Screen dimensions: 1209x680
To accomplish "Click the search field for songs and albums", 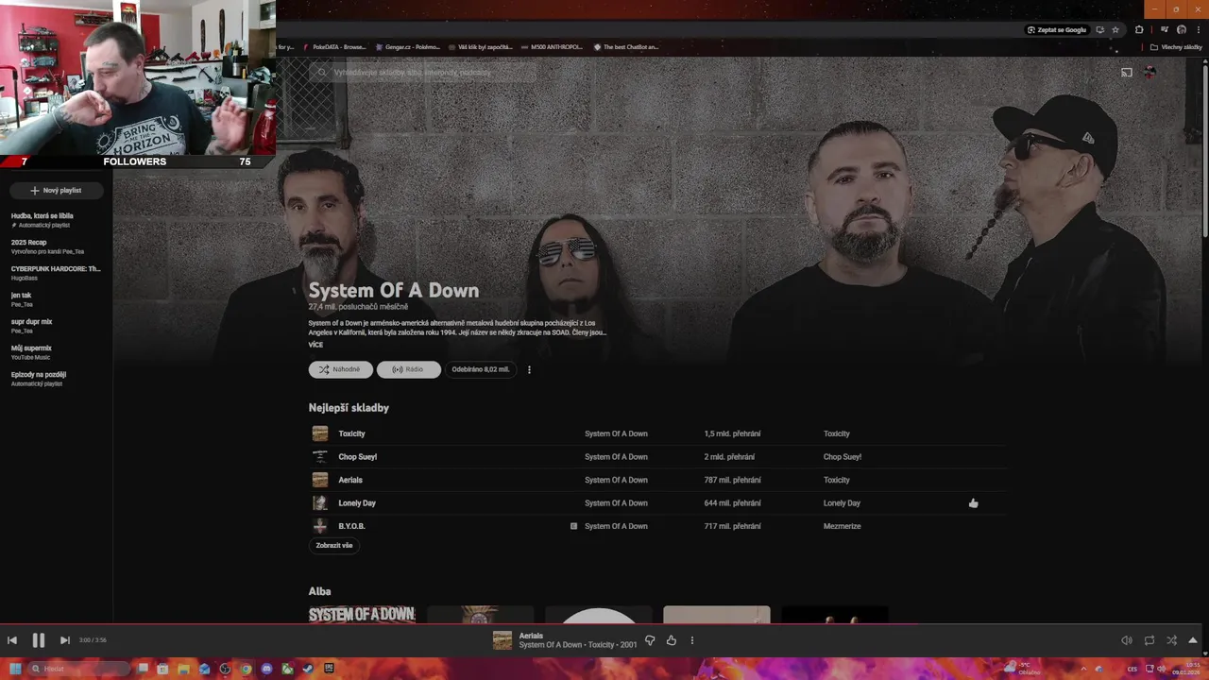I will (423, 72).
